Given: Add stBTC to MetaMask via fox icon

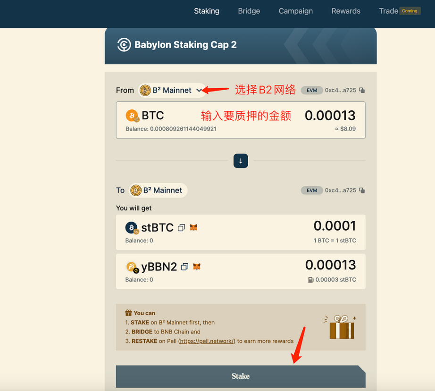Looking at the screenshot, I should (193, 227).
